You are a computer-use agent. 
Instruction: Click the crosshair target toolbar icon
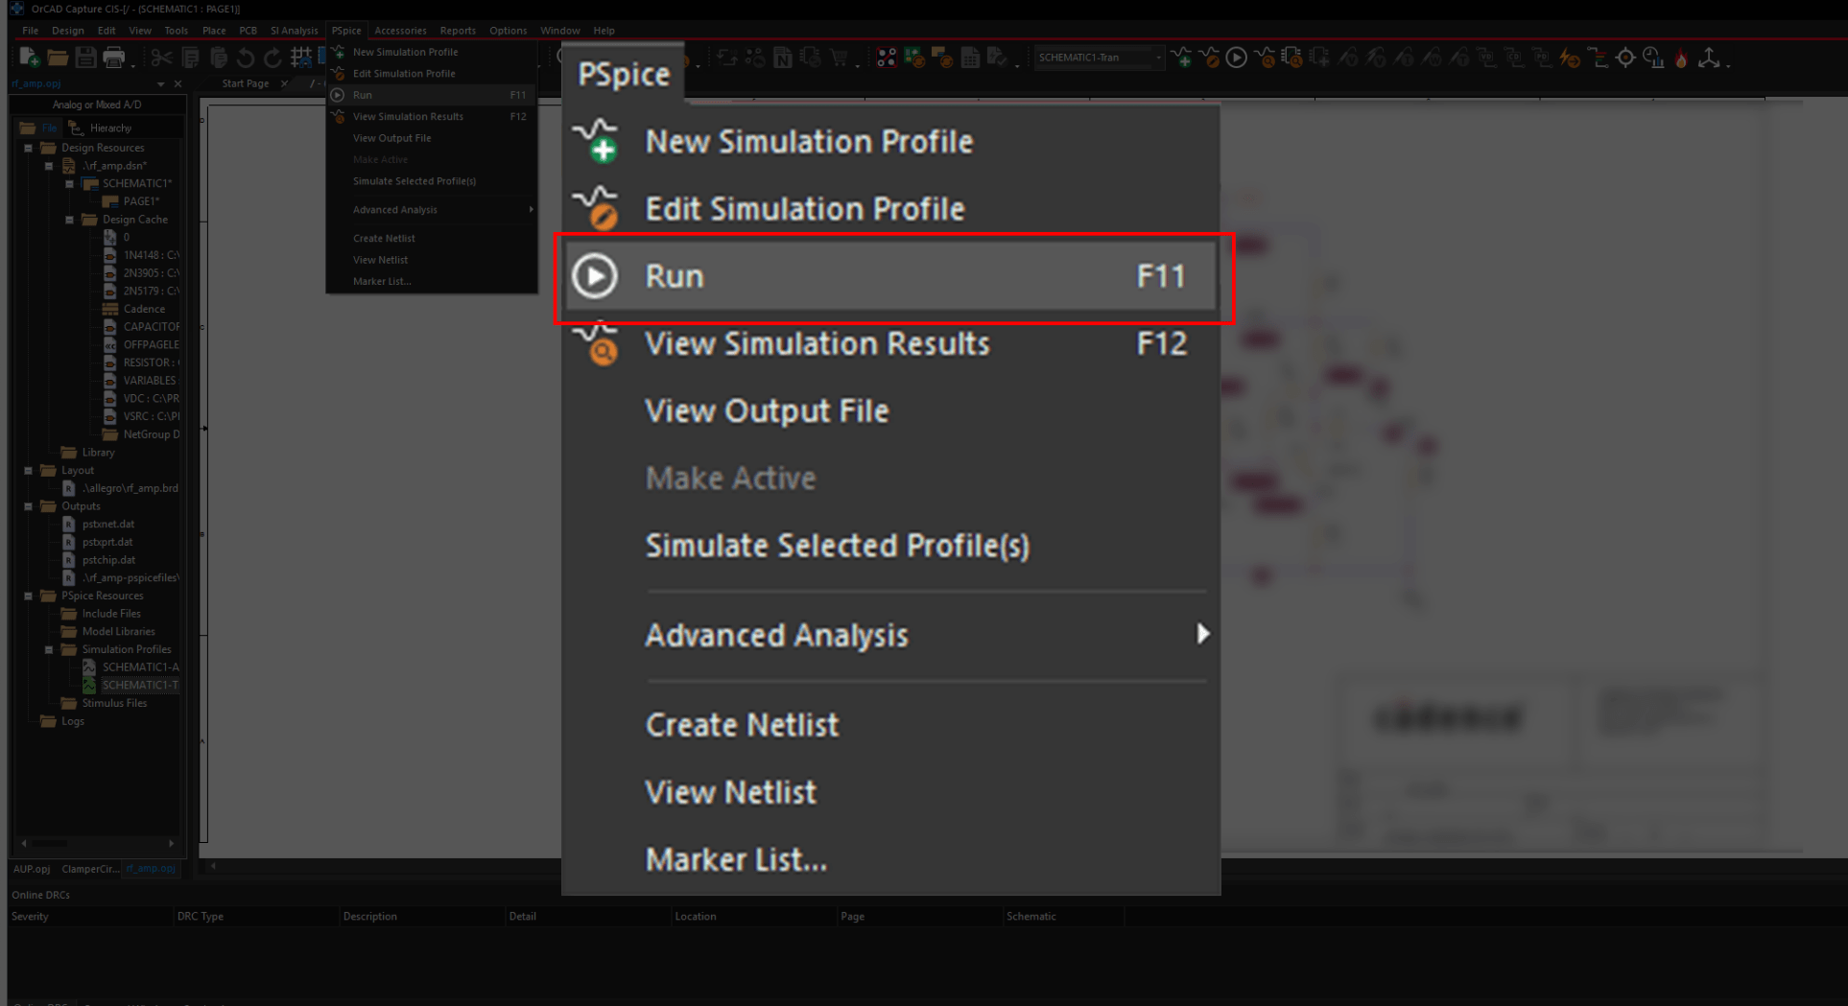[x=1625, y=58]
